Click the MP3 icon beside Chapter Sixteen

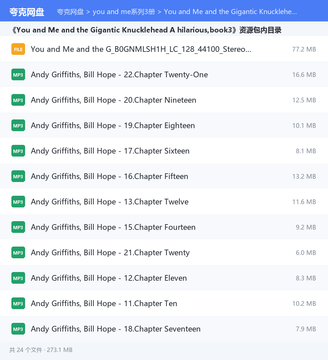pyautogui.click(x=18, y=151)
